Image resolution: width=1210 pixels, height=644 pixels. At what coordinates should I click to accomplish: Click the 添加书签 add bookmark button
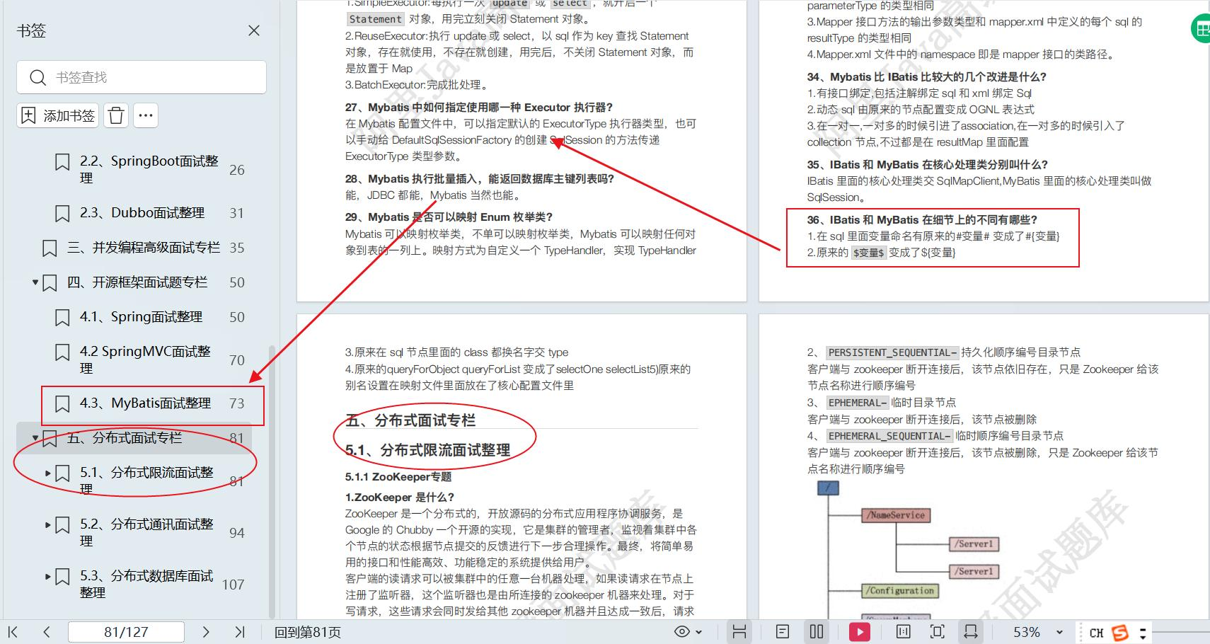tap(59, 115)
